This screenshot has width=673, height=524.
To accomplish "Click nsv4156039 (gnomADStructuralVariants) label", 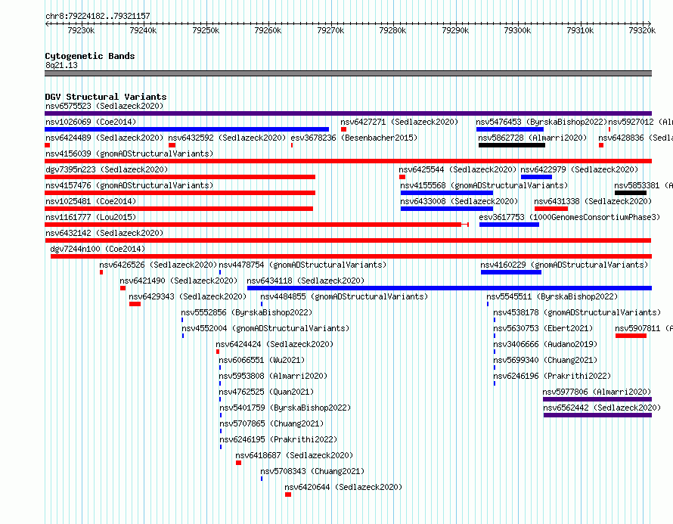I will point(129,153).
